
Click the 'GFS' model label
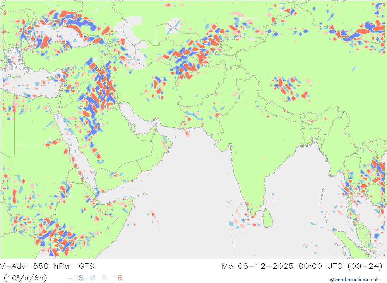point(86,266)
